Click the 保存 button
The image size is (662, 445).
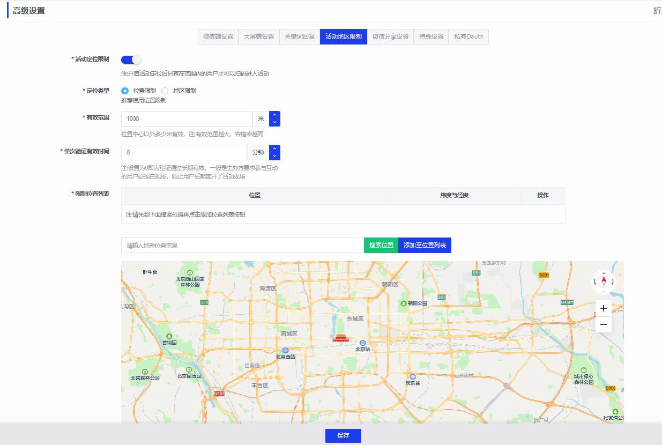343,436
